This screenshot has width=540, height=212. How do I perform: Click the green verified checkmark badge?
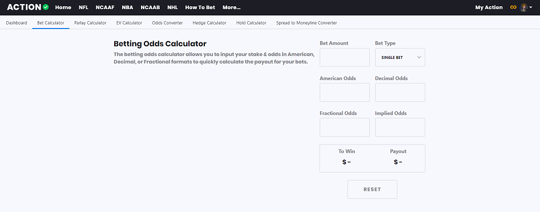(46, 7)
